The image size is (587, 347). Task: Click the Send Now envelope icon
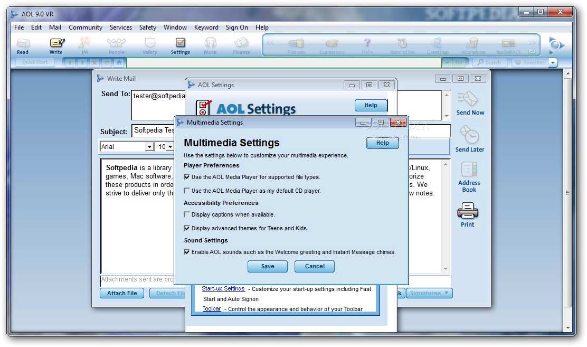pos(470,104)
